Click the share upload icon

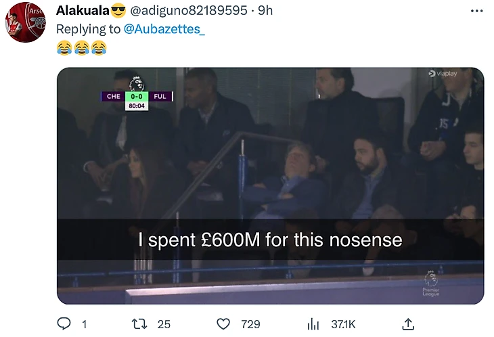click(408, 324)
